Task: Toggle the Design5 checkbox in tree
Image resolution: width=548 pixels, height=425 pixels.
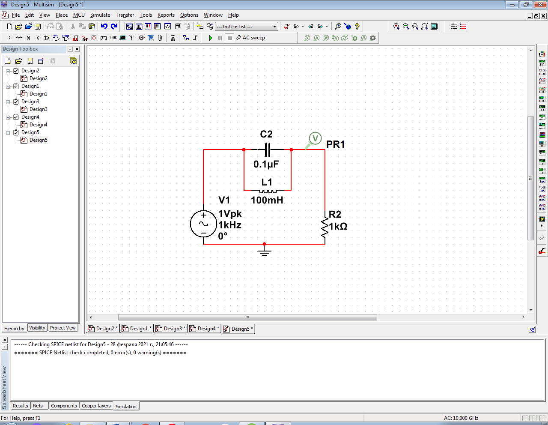Action: [16, 132]
